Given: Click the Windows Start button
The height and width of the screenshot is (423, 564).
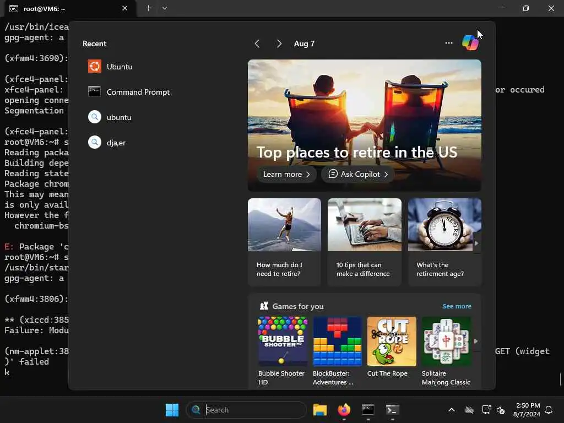Looking at the screenshot, I should tap(172, 410).
